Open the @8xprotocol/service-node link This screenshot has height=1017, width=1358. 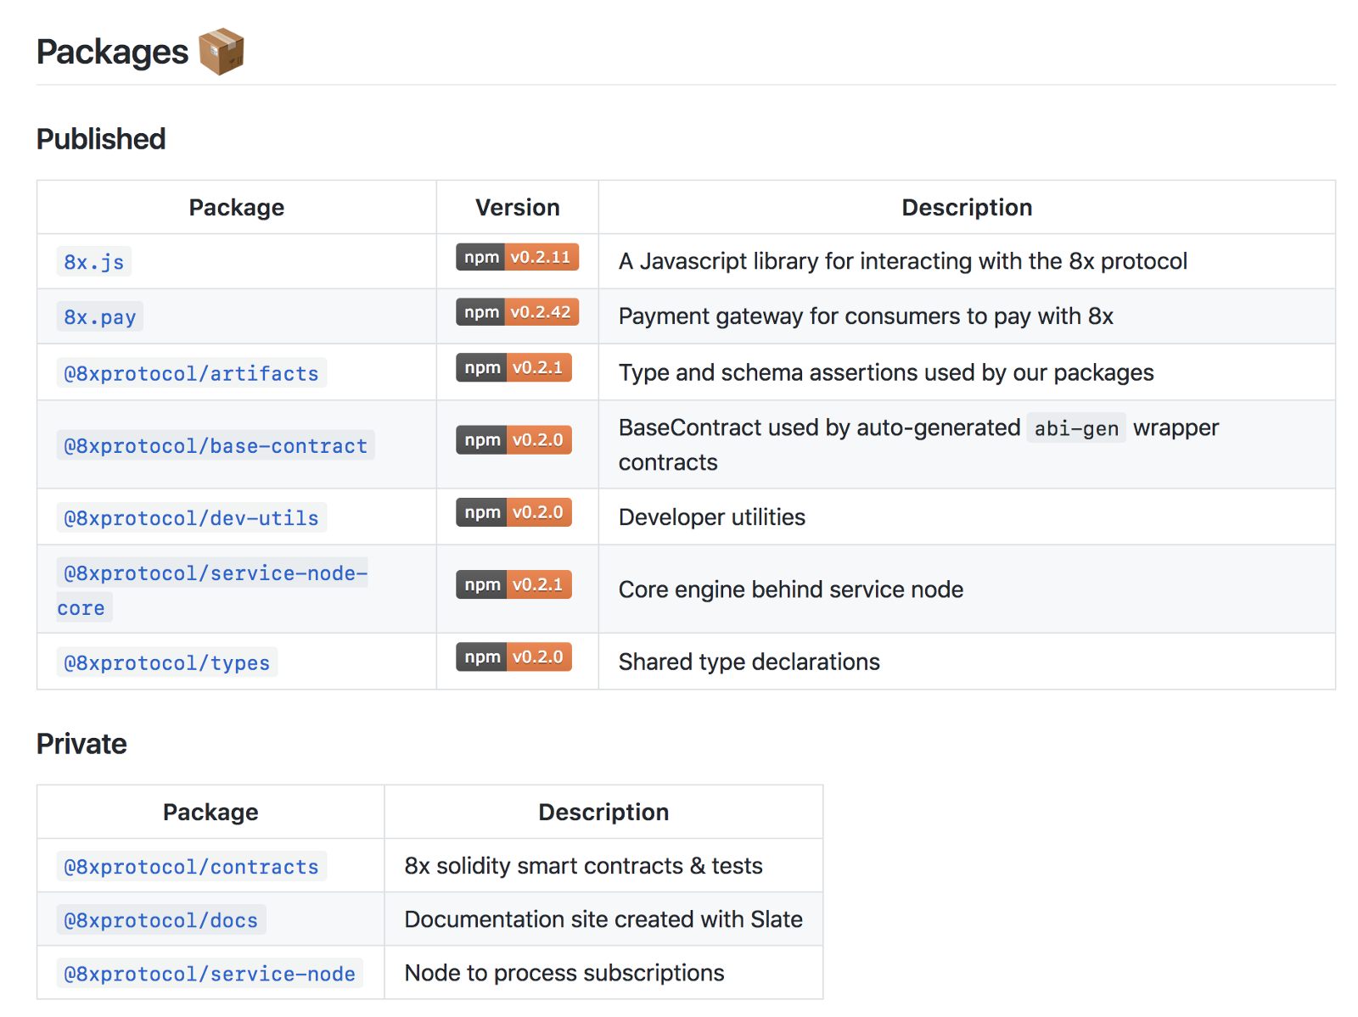(210, 974)
